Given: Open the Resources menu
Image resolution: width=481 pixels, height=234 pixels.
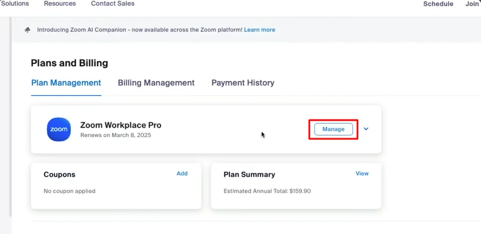Looking at the screenshot, I should tap(60, 3).
